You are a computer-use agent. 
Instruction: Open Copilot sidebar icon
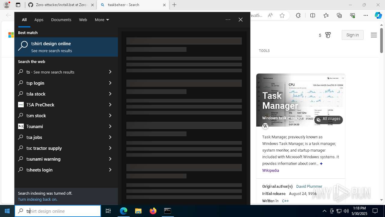coord(378,15)
